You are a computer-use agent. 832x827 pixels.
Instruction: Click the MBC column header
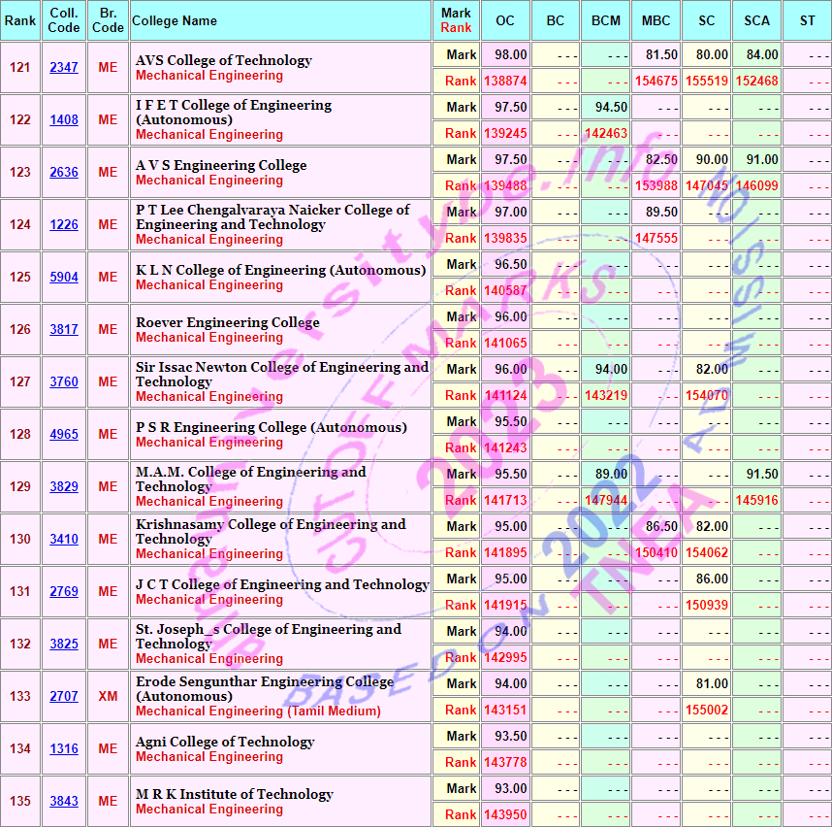pyautogui.click(x=656, y=21)
